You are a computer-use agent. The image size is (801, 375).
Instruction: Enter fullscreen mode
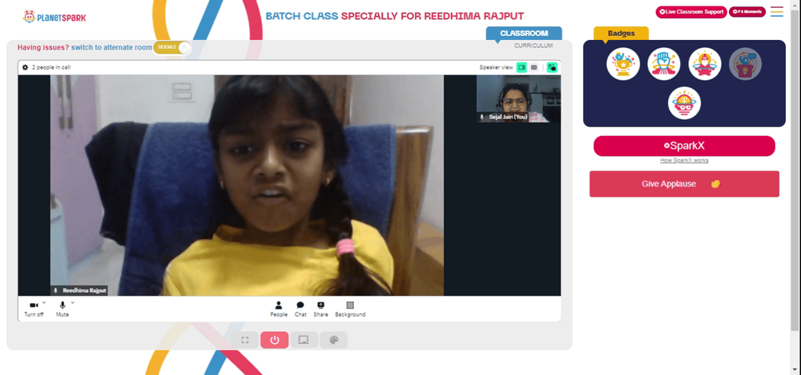pyautogui.click(x=244, y=340)
